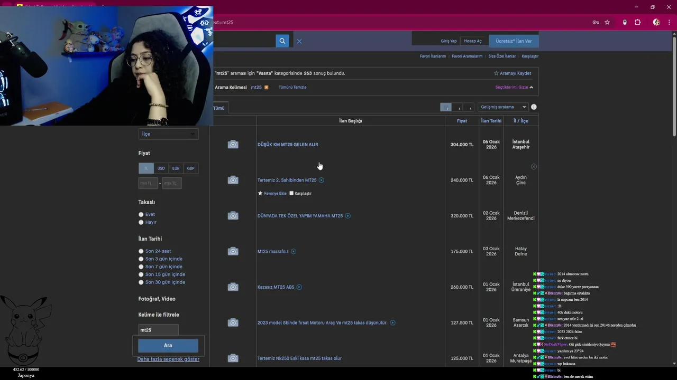Viewport: 677px width, 380px height.
Task: Open the browser extensions puzzle icon
Action: (637, 22)
